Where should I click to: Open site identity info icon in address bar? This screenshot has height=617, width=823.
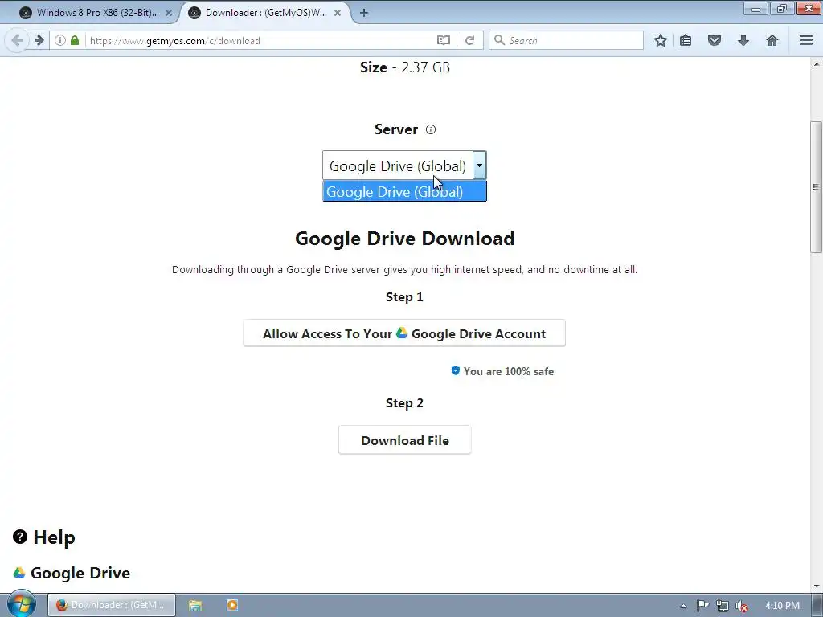pos(59,40)
